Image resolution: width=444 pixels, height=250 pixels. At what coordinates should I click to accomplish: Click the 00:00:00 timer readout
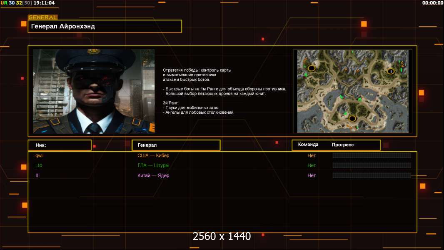[x=432, y=3]
